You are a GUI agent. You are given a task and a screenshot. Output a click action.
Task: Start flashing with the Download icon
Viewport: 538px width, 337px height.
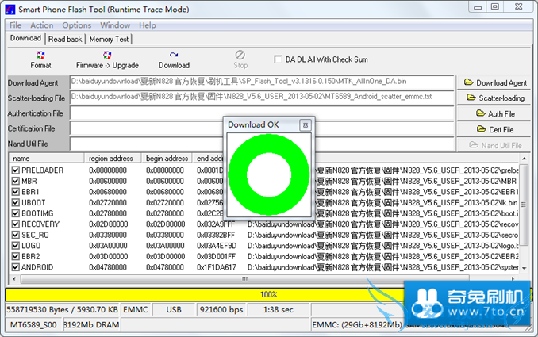174,59
